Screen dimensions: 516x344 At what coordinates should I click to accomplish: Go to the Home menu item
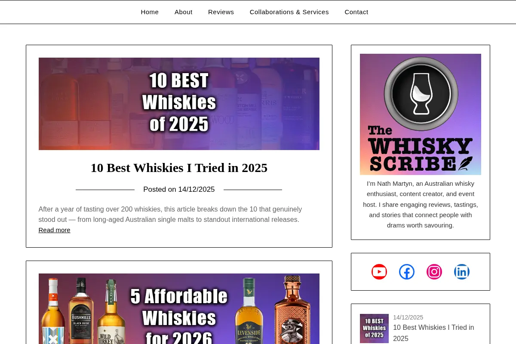[x=150, y=12]
